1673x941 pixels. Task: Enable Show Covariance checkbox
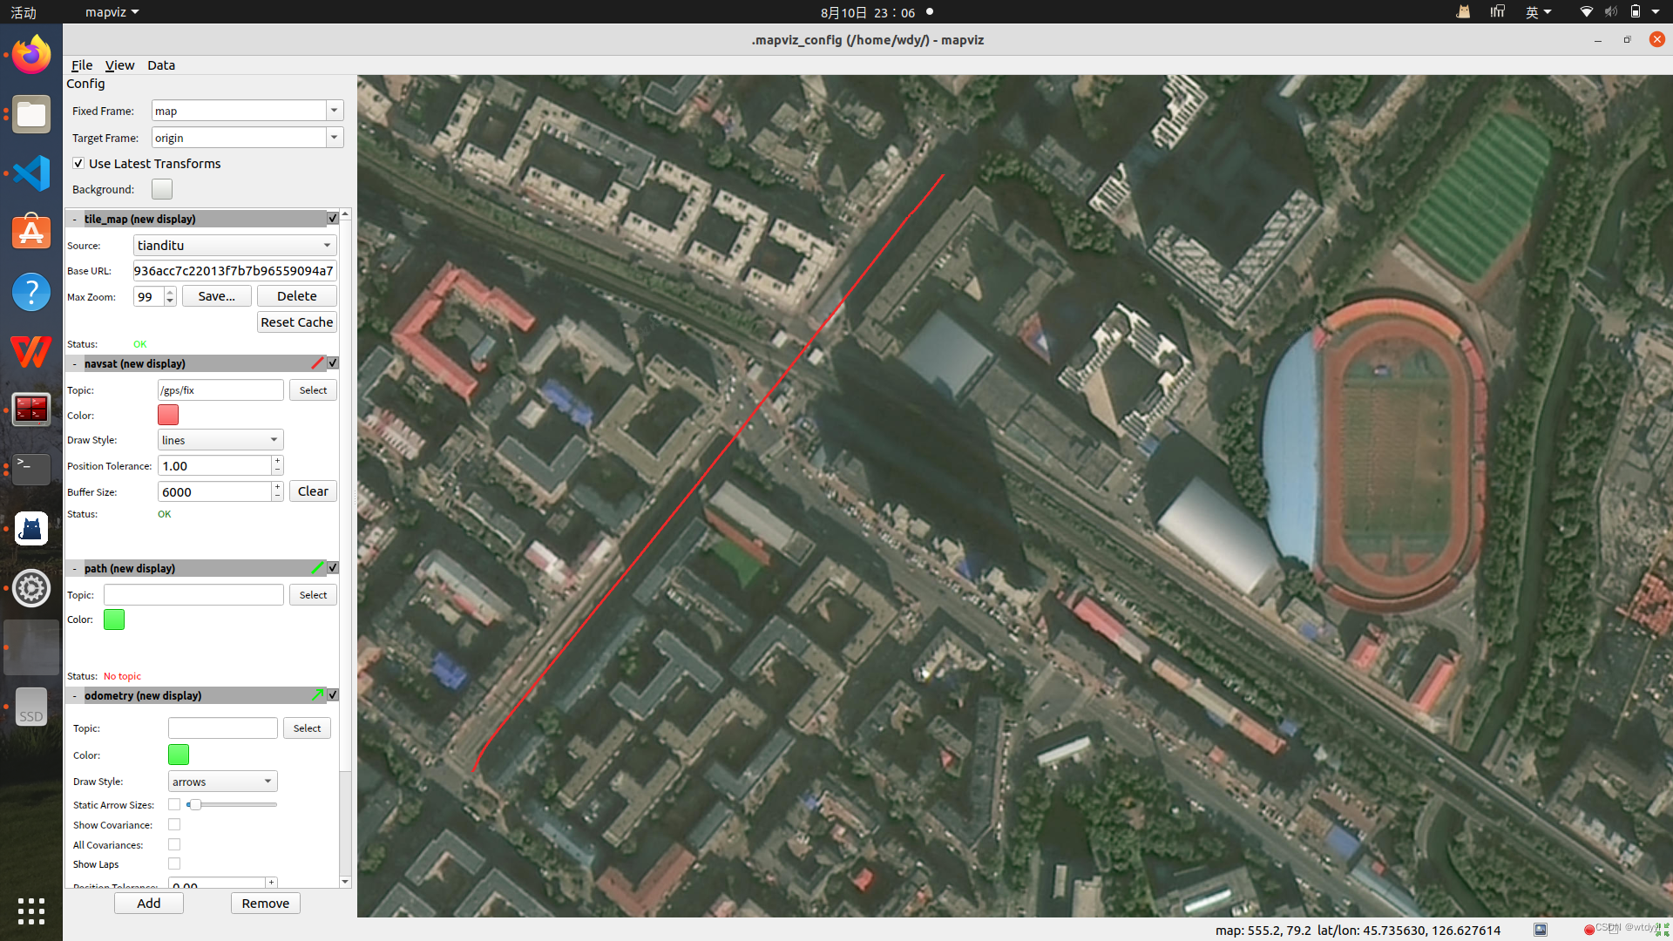pos(174,825)
